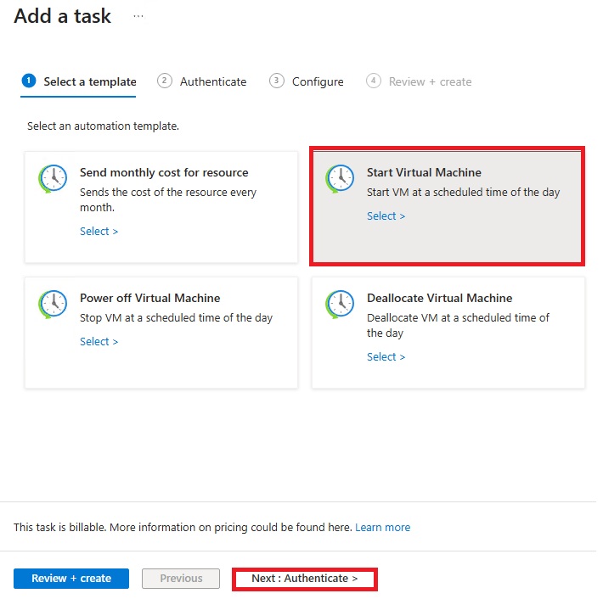Switch to the Configure tab
The image size is (603, 599).
tap(318, 82)
